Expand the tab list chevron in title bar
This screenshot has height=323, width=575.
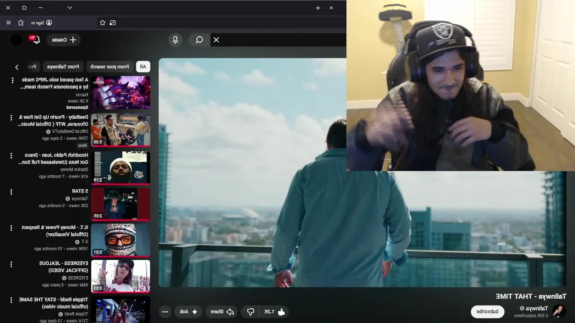point(70,8)
